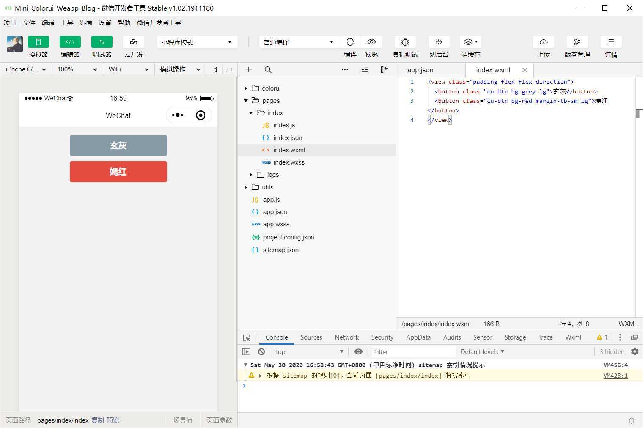643x428 pixels.
Task: Click the collapse-all file tree icon
Action: coord(365,69)
